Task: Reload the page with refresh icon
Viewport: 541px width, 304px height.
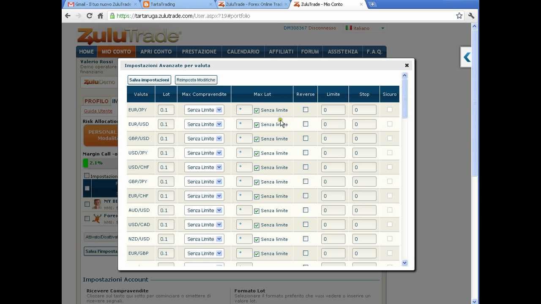Action: [89, 16]
